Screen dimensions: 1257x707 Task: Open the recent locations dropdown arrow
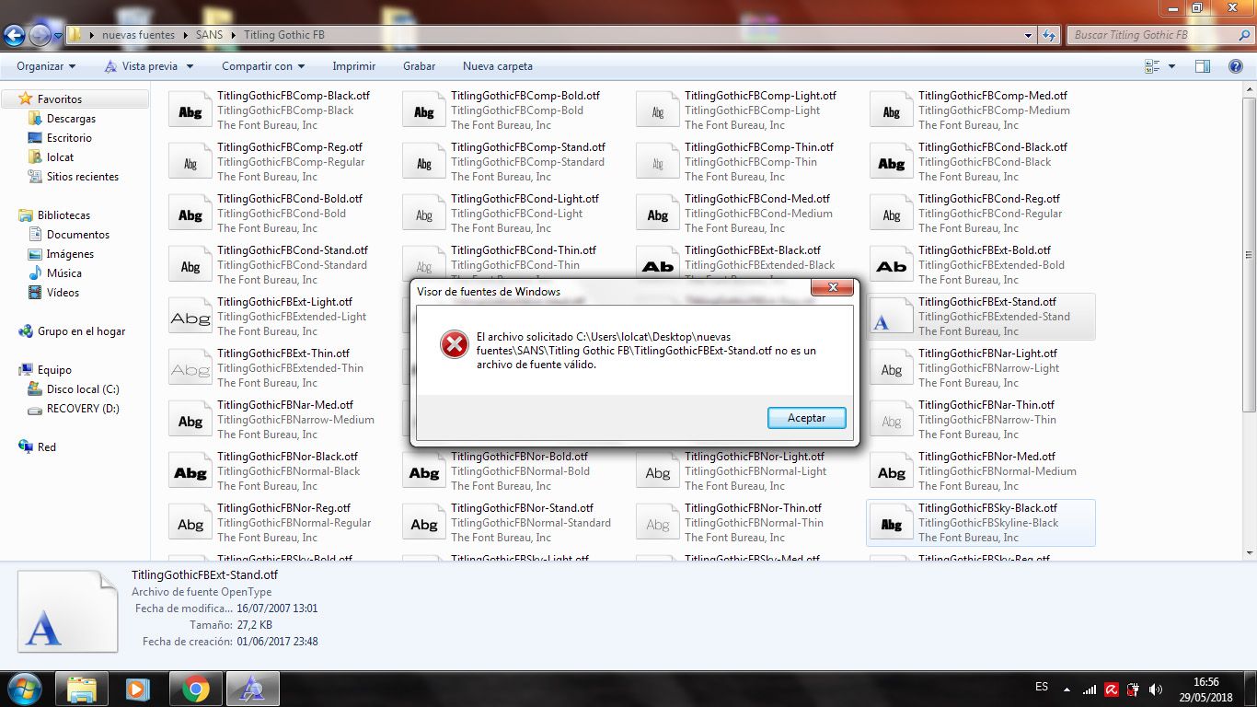[x=58, y=36]
